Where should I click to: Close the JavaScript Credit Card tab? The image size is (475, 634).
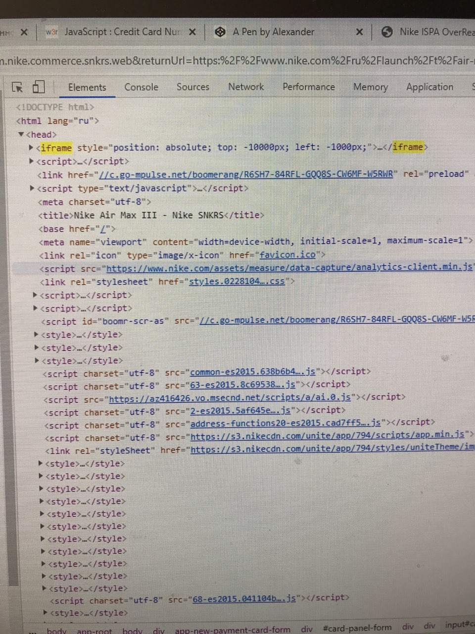192,32
